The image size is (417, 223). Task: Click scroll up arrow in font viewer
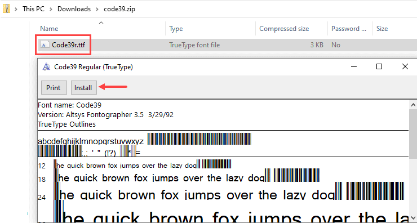413,105
